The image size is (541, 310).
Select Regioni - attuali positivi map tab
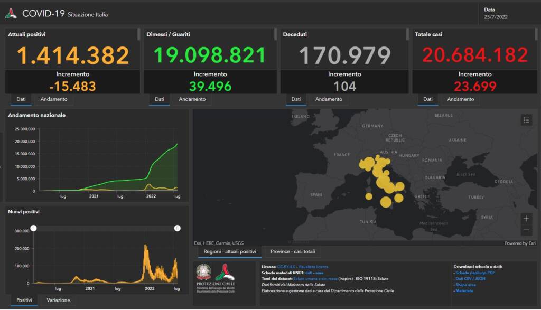pos(229,252)
